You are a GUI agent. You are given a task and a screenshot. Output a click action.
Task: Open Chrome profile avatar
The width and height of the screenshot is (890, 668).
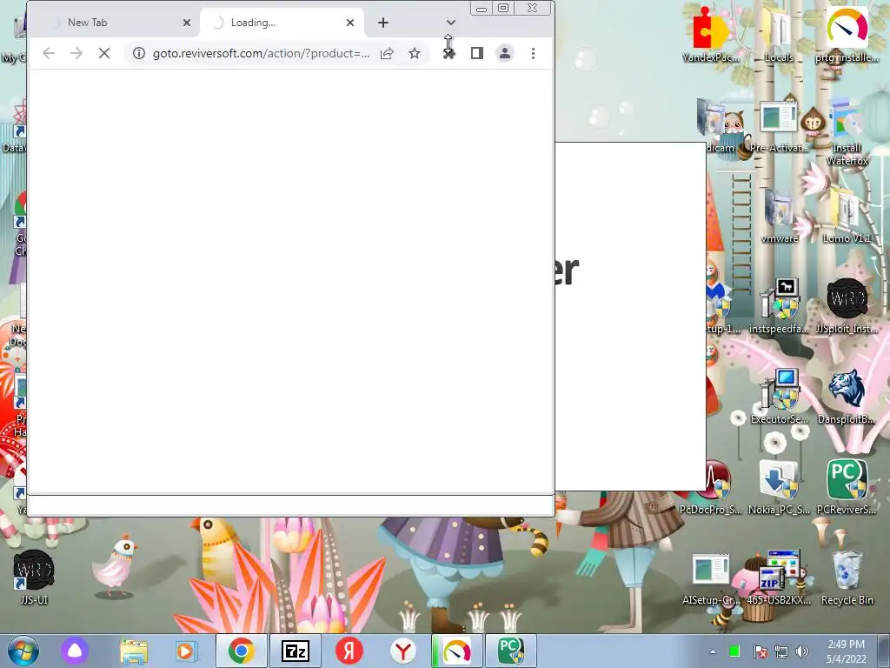(x=505, y=53)
